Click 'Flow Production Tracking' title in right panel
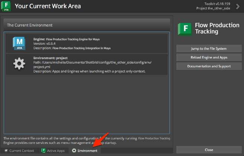 point(217,28)
